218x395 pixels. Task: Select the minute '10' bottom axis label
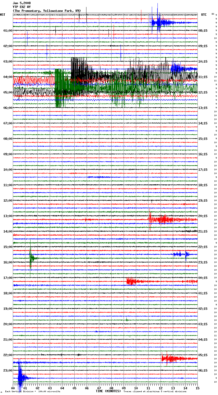coord(136,388)
